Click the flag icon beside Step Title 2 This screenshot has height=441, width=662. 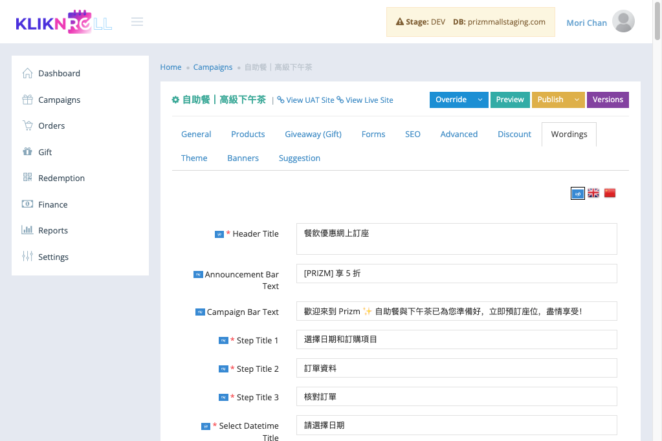(223, 369)
